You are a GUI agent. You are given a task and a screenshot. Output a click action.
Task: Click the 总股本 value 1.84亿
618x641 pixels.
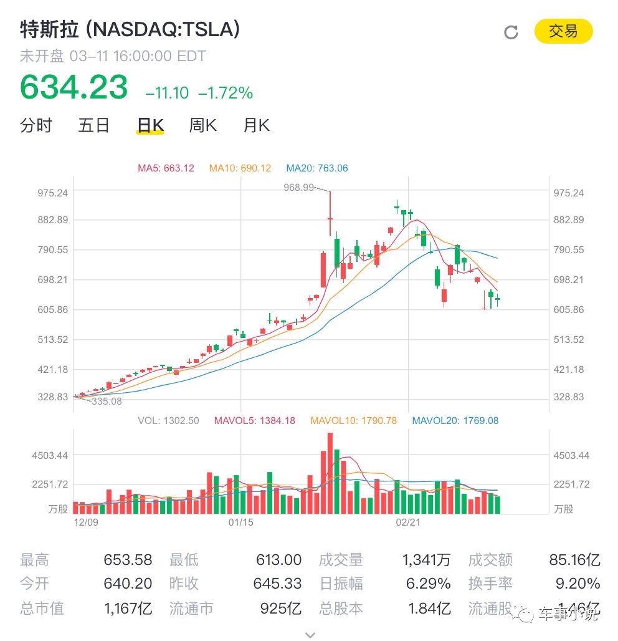click(430, 609)
